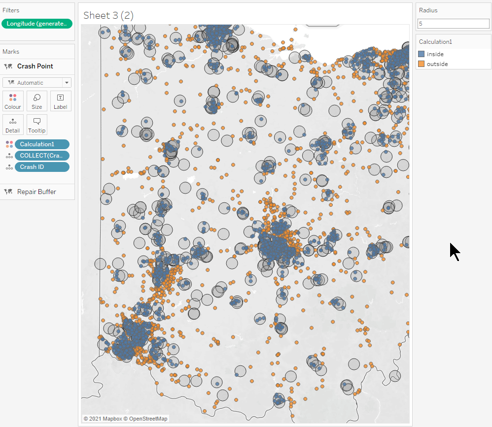
Task: Click the Longitude (generated) filter pill
Action: [36, 24]
